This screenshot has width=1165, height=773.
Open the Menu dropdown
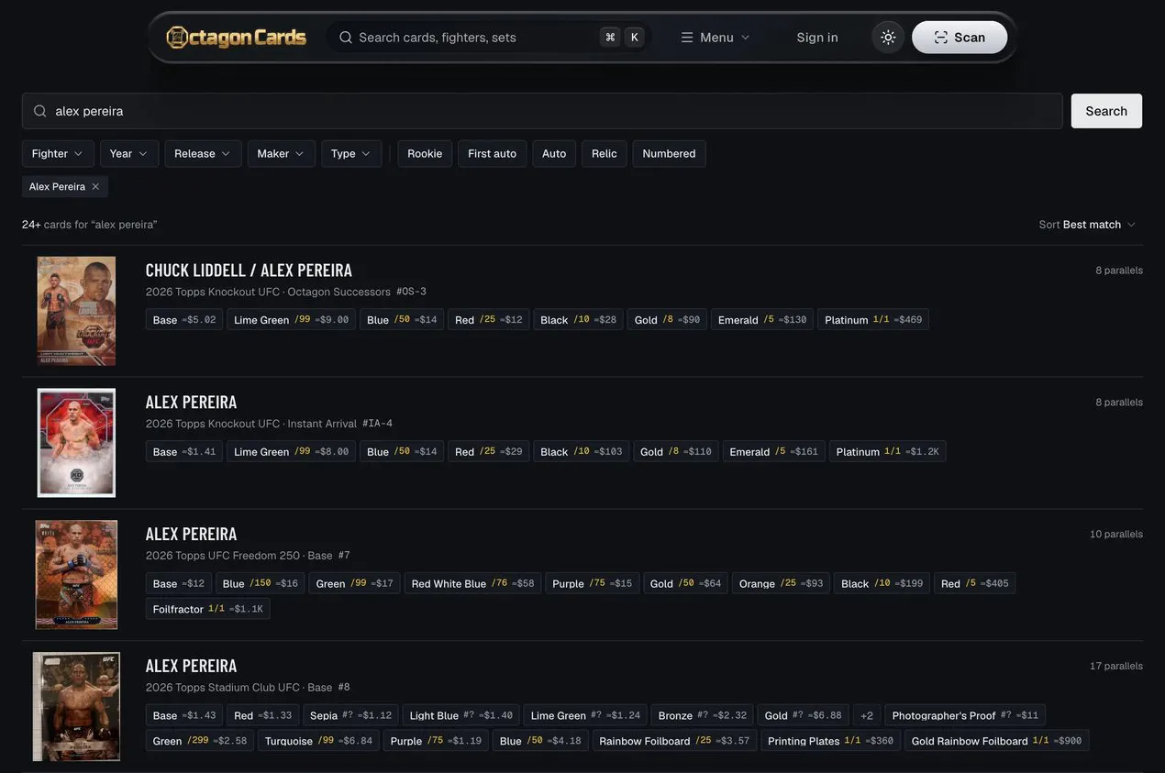coord(716,38)
